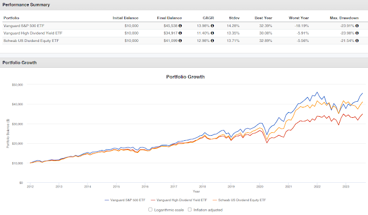Click the -5.56% worst year value
368x215 pixels.
coord(303,41)
